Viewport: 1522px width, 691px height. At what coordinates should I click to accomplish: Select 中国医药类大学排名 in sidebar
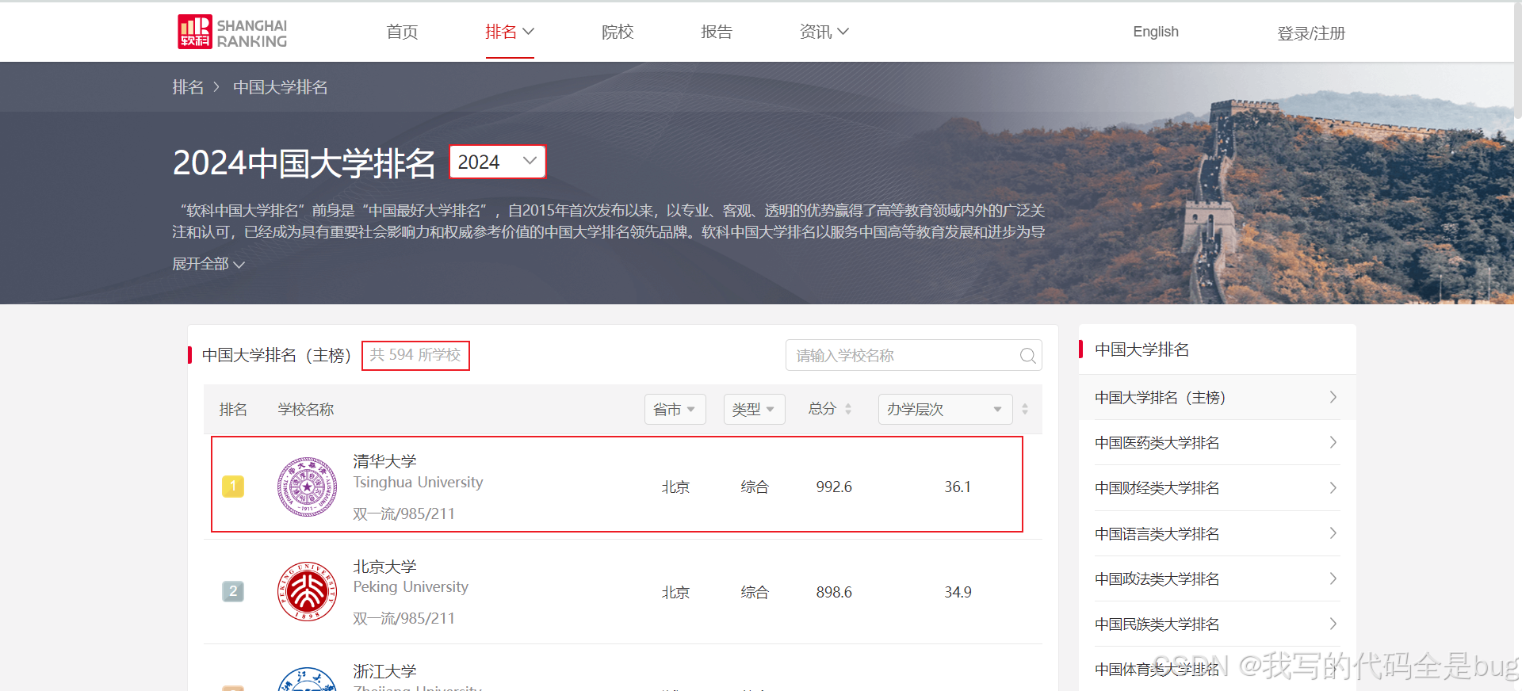pyautogui.click(x=1217, y=442)
